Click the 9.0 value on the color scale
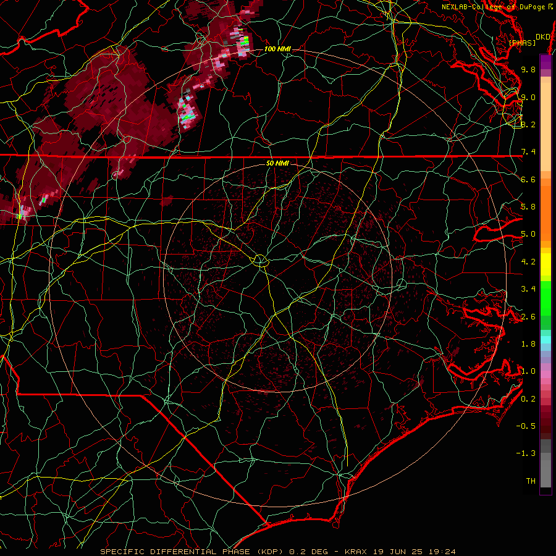Image resolution: width=556 pixels, height=556 pixels. click(x=528, y=97)
